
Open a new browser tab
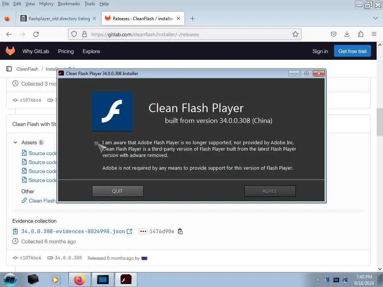pos(192,19)
